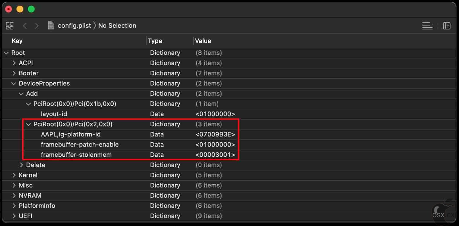Expand the ACPI dictionary
Image resolution: width=459 pixels, height=226 pixels.
[14, 63]
